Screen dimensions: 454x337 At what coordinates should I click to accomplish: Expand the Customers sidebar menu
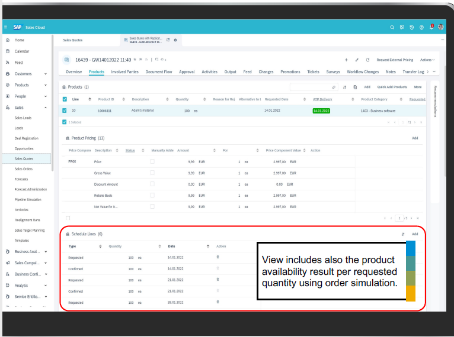[x=46, y=74]
